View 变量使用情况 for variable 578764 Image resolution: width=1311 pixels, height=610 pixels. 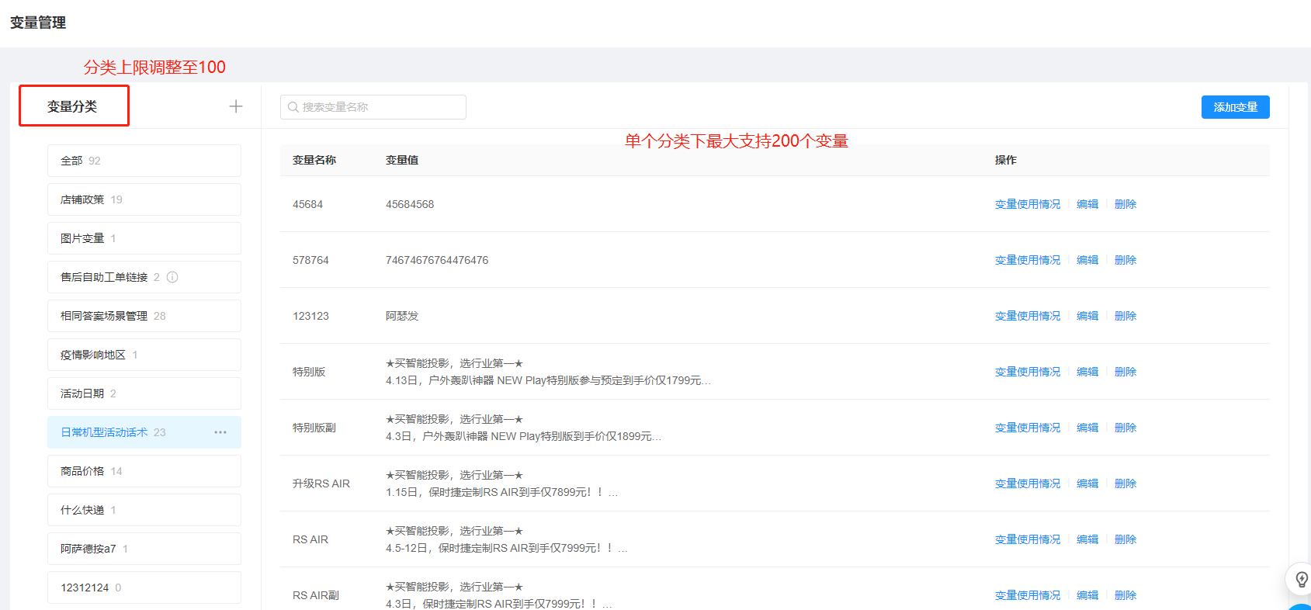click(x=1028, y=260)
